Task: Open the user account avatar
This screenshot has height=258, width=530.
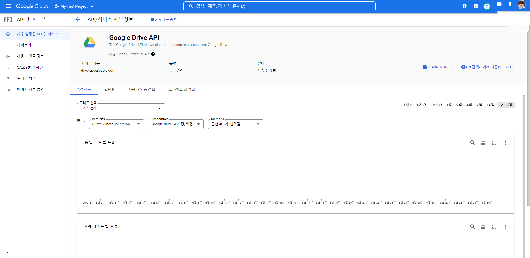Action: pos(521,5)
